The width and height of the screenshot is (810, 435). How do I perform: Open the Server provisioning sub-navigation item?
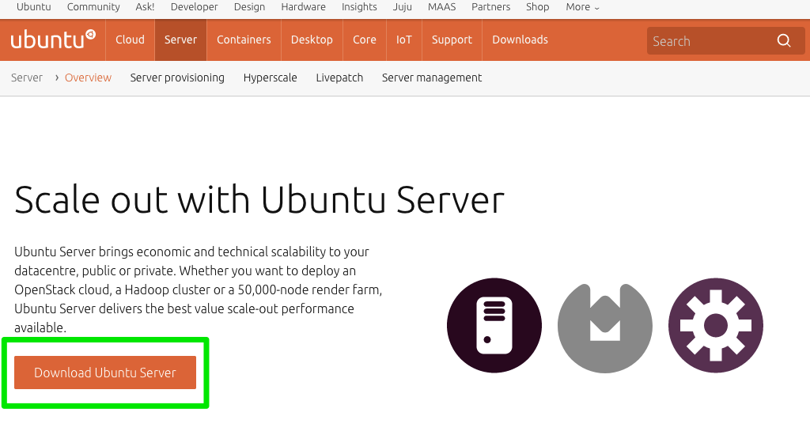[177, 78]
